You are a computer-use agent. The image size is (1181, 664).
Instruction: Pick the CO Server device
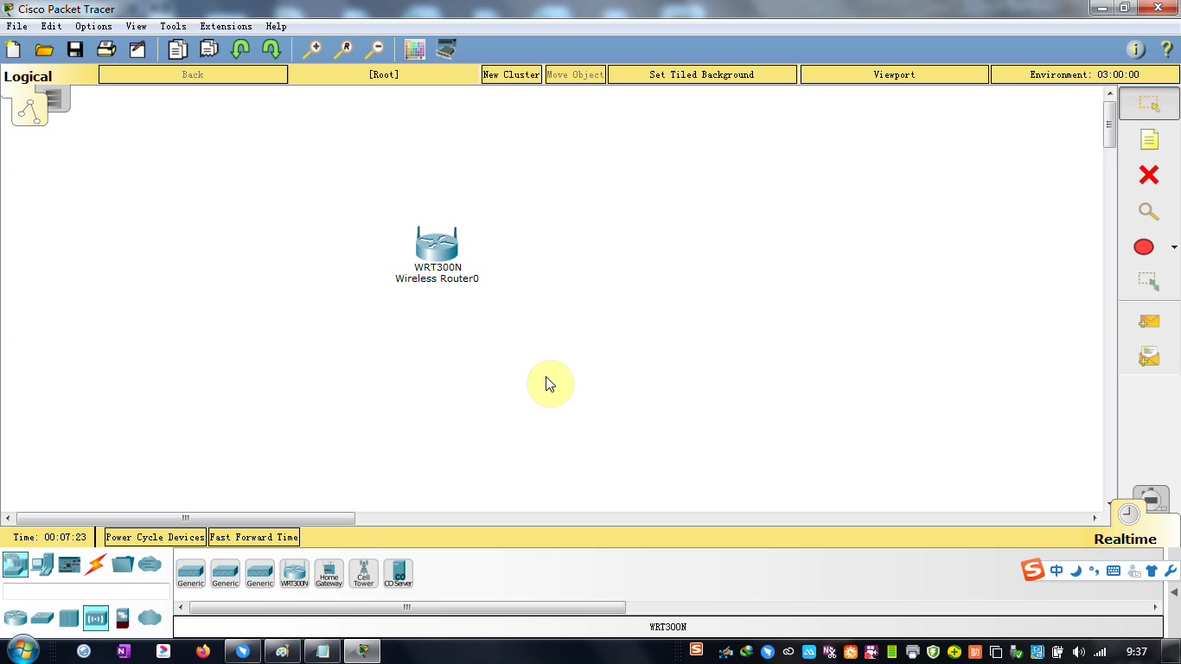point(399,573)
